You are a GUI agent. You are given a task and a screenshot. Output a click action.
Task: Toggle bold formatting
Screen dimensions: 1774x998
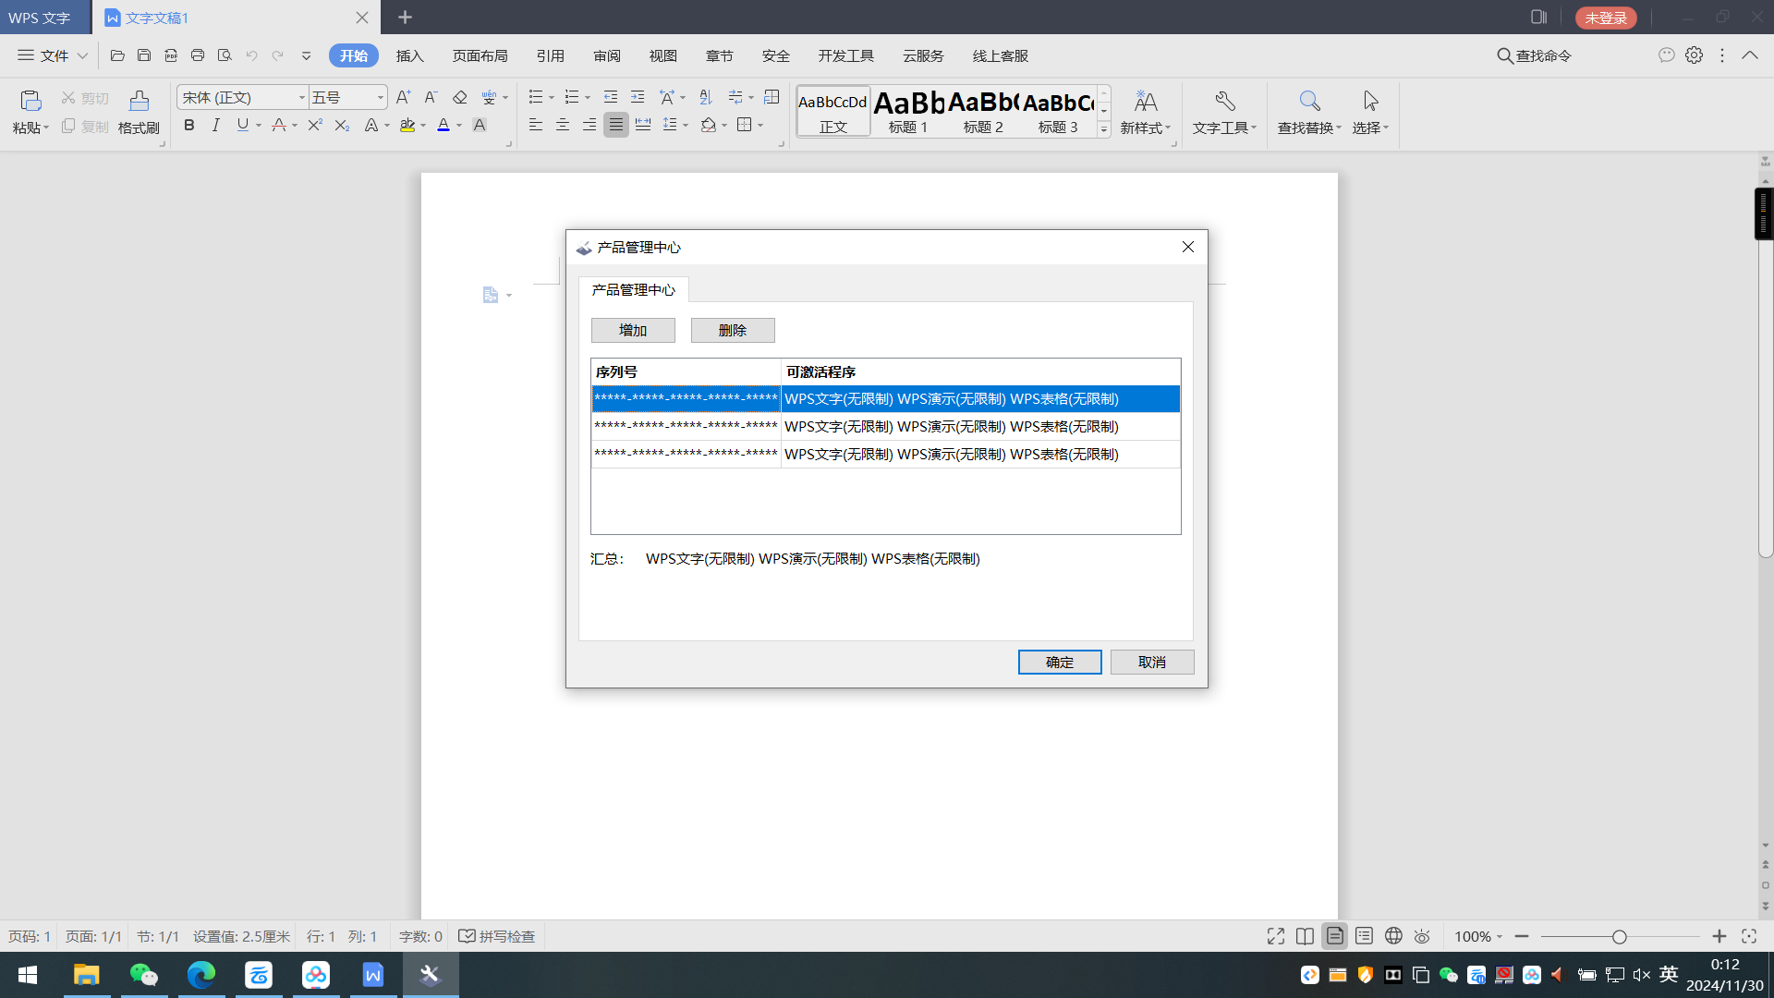[x=189, y=125]
